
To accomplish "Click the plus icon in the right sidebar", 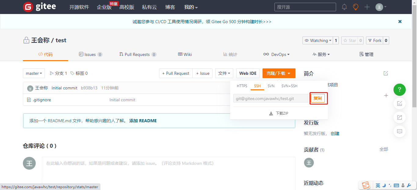I will (x=386, y=95).
